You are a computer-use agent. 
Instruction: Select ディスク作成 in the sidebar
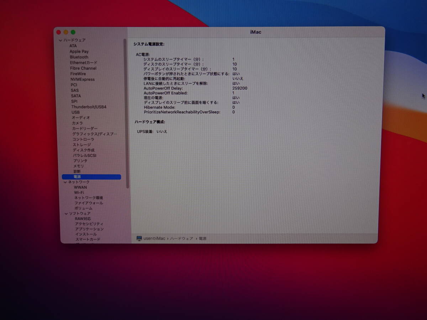(x=84, y=150)
